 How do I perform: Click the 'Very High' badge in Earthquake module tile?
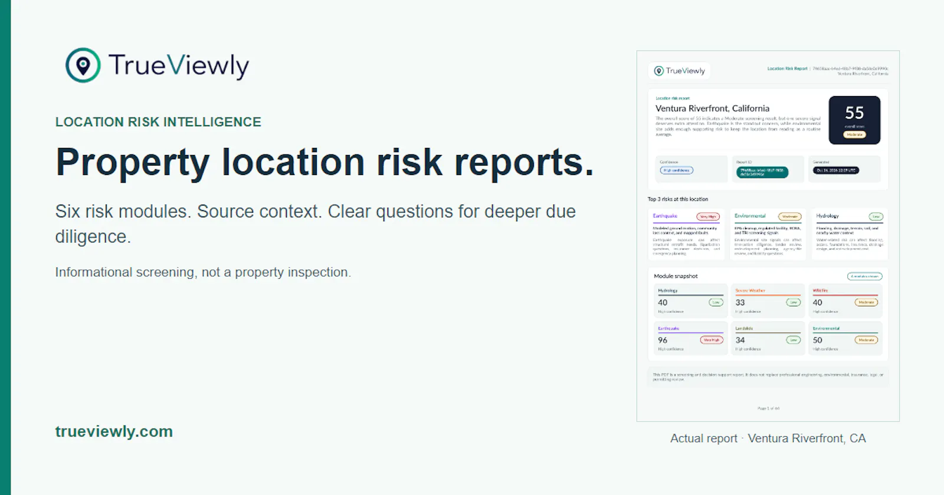tap(712, 340)
